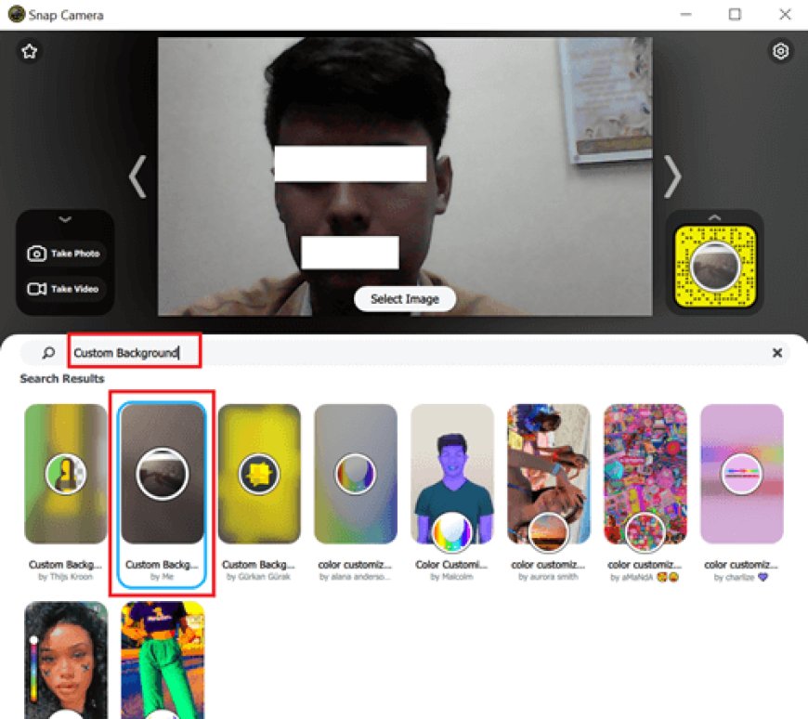
Task: Click the camera icon beside Take Photo
Action: tap(37, 253)
